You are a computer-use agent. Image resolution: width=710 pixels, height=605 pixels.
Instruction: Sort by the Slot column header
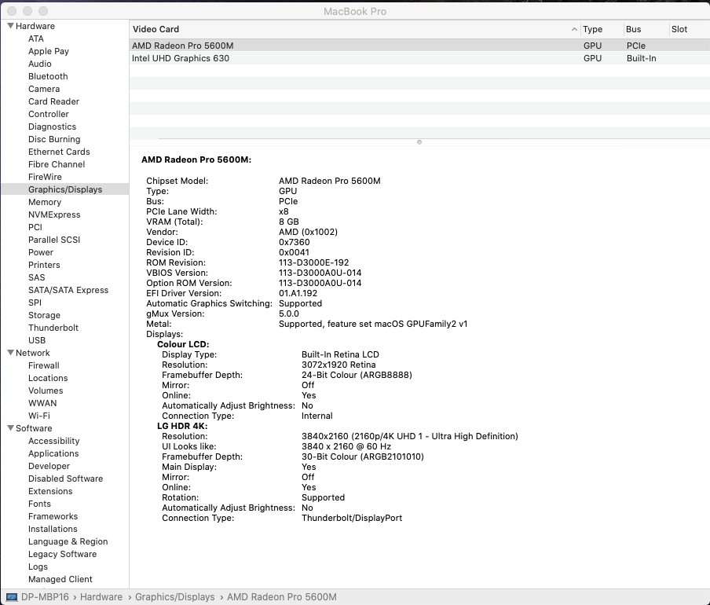(x=679, y=29)
